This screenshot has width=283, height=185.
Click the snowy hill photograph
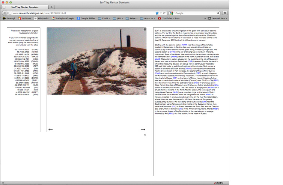[97, 61]
